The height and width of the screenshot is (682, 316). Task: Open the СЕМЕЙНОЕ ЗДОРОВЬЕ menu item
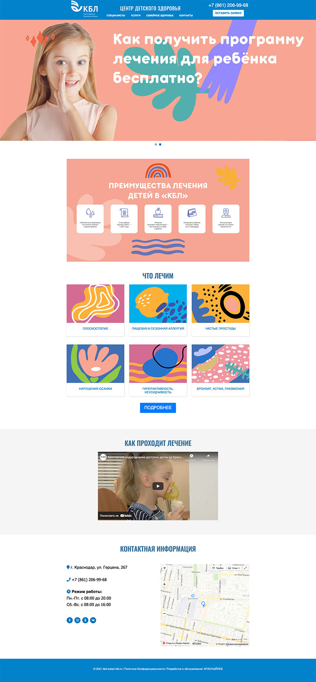(x=160, y=15)
